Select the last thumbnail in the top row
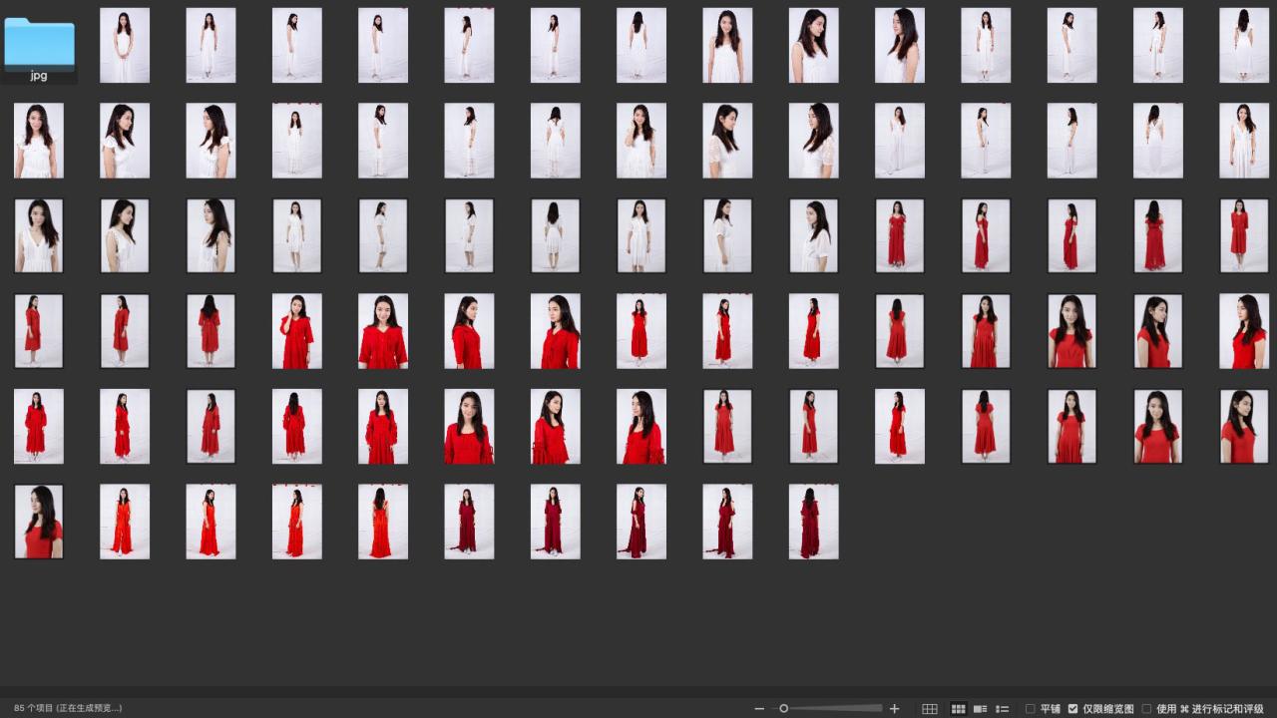Screen dimensions: 1277x718 (x=1244, y=45)
